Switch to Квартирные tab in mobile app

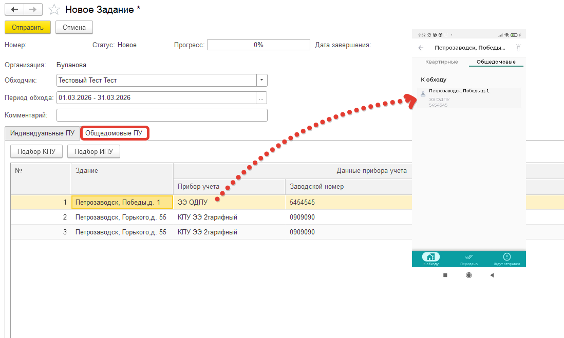click(441, 62)
